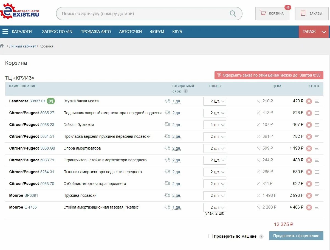Open row menu for Monroe E 4755
The width and height of the screenshot is (330, 250).
pos(317,207)
